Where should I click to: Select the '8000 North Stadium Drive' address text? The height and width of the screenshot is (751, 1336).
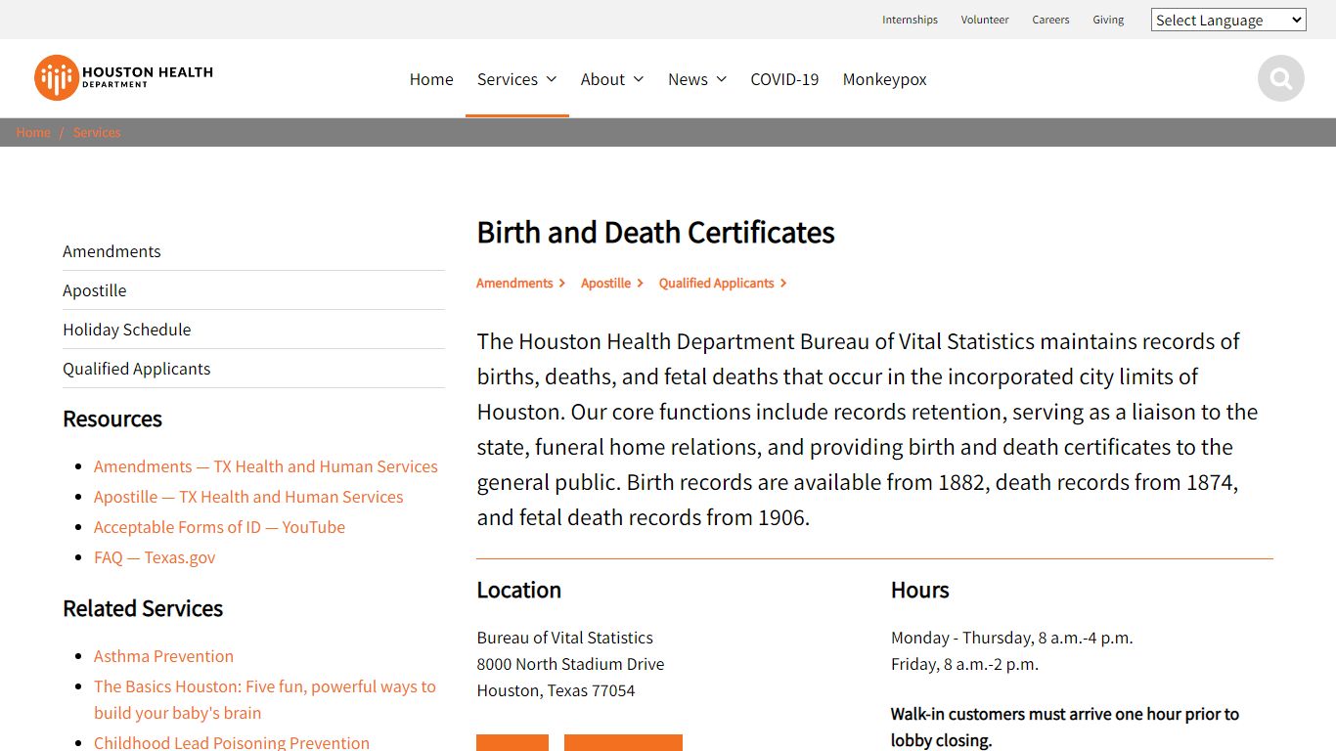click(x=570, y=664)
